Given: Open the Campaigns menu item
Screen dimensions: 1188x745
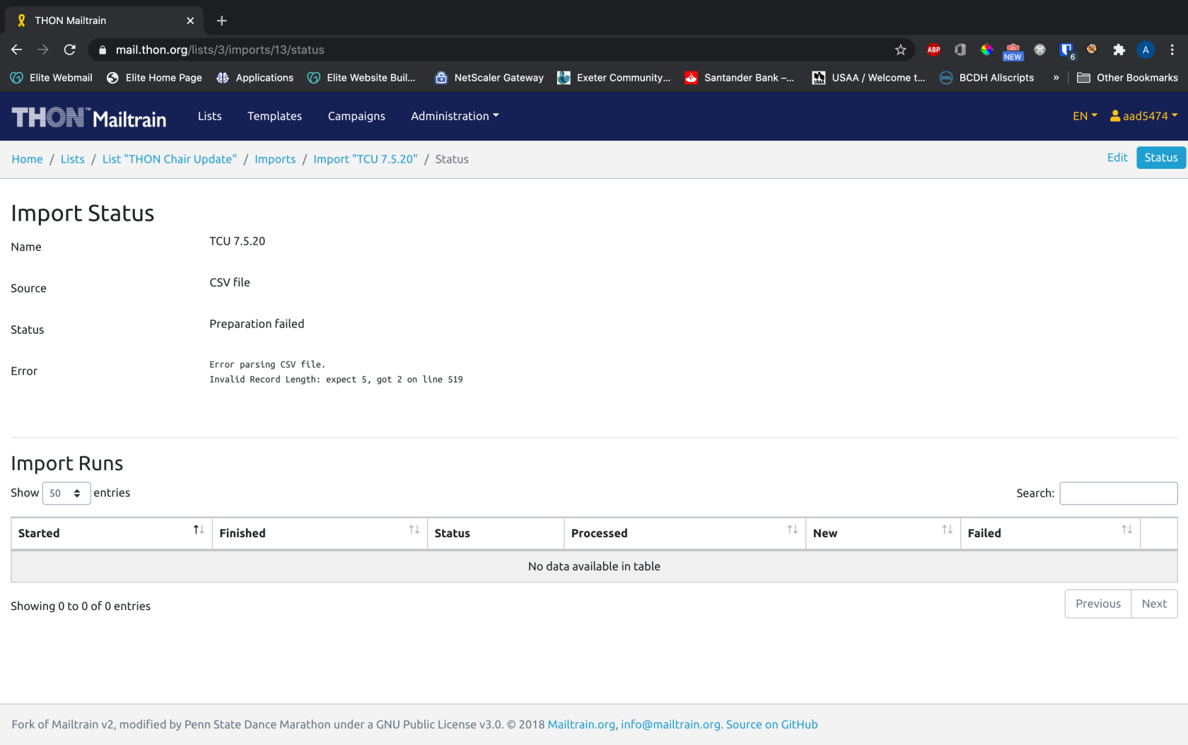Looking at the screenshot, I should click(356, 116).
